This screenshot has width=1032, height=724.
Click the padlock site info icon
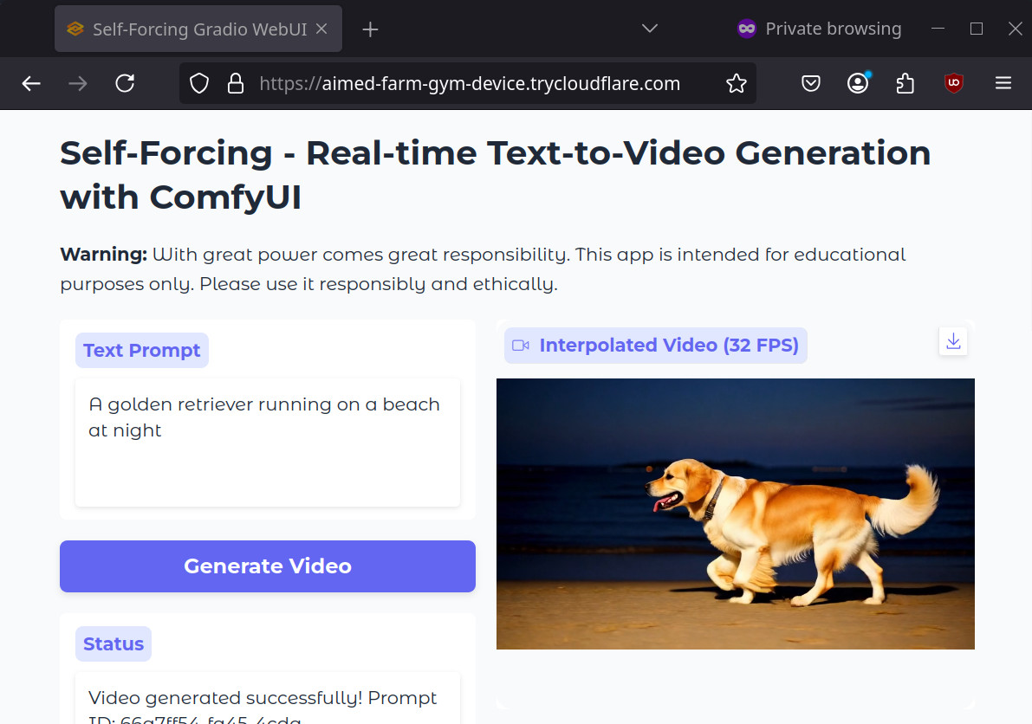coord(236,83)
